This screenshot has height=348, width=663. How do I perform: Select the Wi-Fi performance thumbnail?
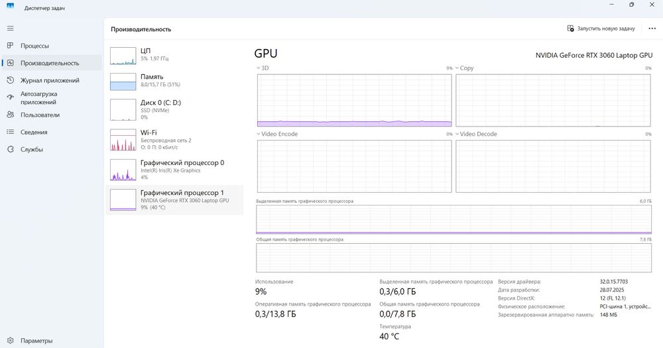click(x=123, y=141)
